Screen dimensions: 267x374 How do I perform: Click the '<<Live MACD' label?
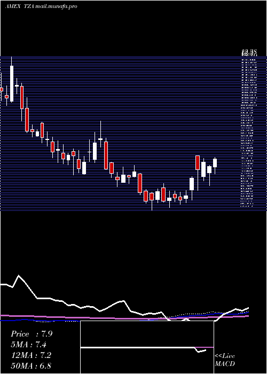click(x=225, y=360)
